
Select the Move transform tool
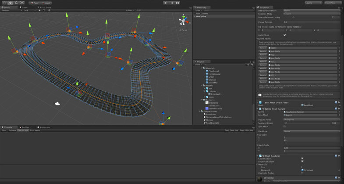click(11, 3)
